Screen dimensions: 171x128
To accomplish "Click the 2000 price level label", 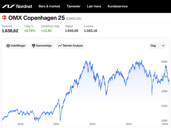I will click(x=164, y=62).
